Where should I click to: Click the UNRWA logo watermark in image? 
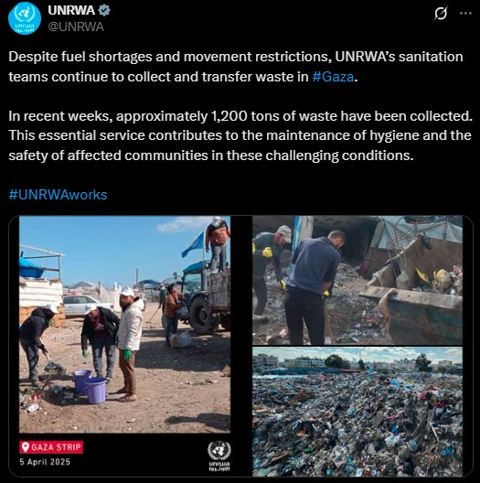coord(219,456)
